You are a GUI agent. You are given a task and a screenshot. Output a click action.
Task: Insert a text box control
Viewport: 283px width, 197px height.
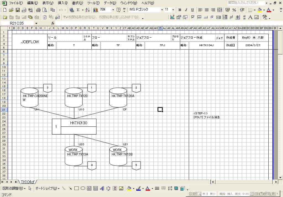200,17
